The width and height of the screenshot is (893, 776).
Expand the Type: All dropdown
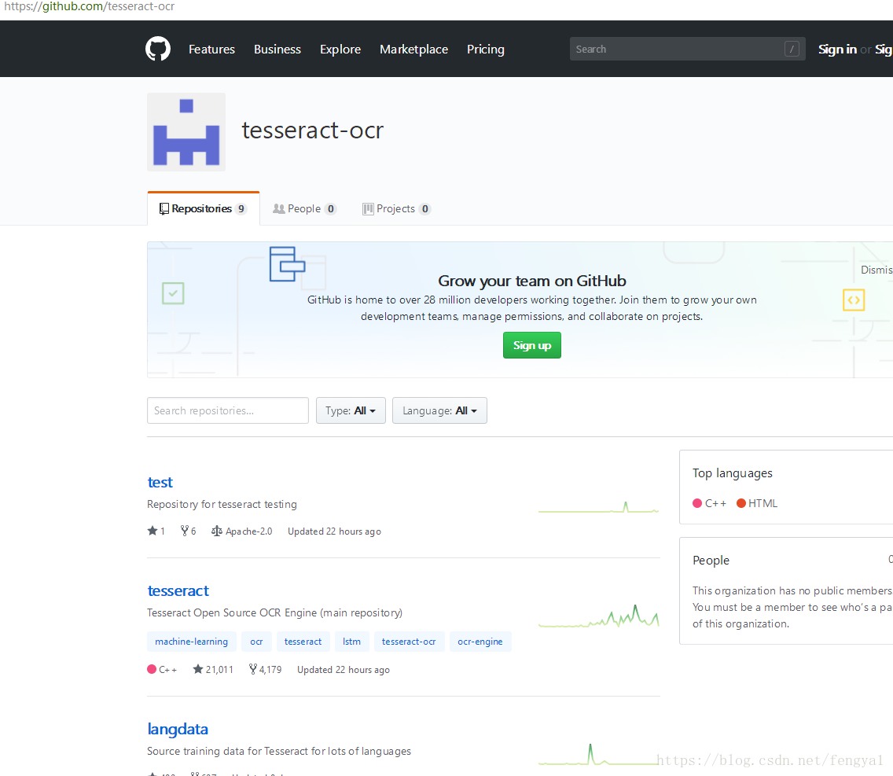click(351, 410)
